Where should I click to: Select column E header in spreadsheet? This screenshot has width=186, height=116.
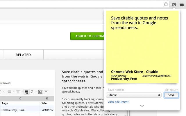[47, 99]
